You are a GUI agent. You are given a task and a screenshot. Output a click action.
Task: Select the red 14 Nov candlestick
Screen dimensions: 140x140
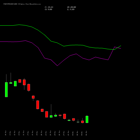tap(24, 82)
